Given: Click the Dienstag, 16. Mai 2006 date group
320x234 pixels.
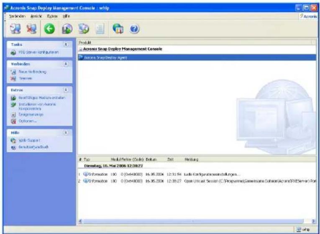Looking at the screenshot, I should pyautogui.click(x=113, y=166).
